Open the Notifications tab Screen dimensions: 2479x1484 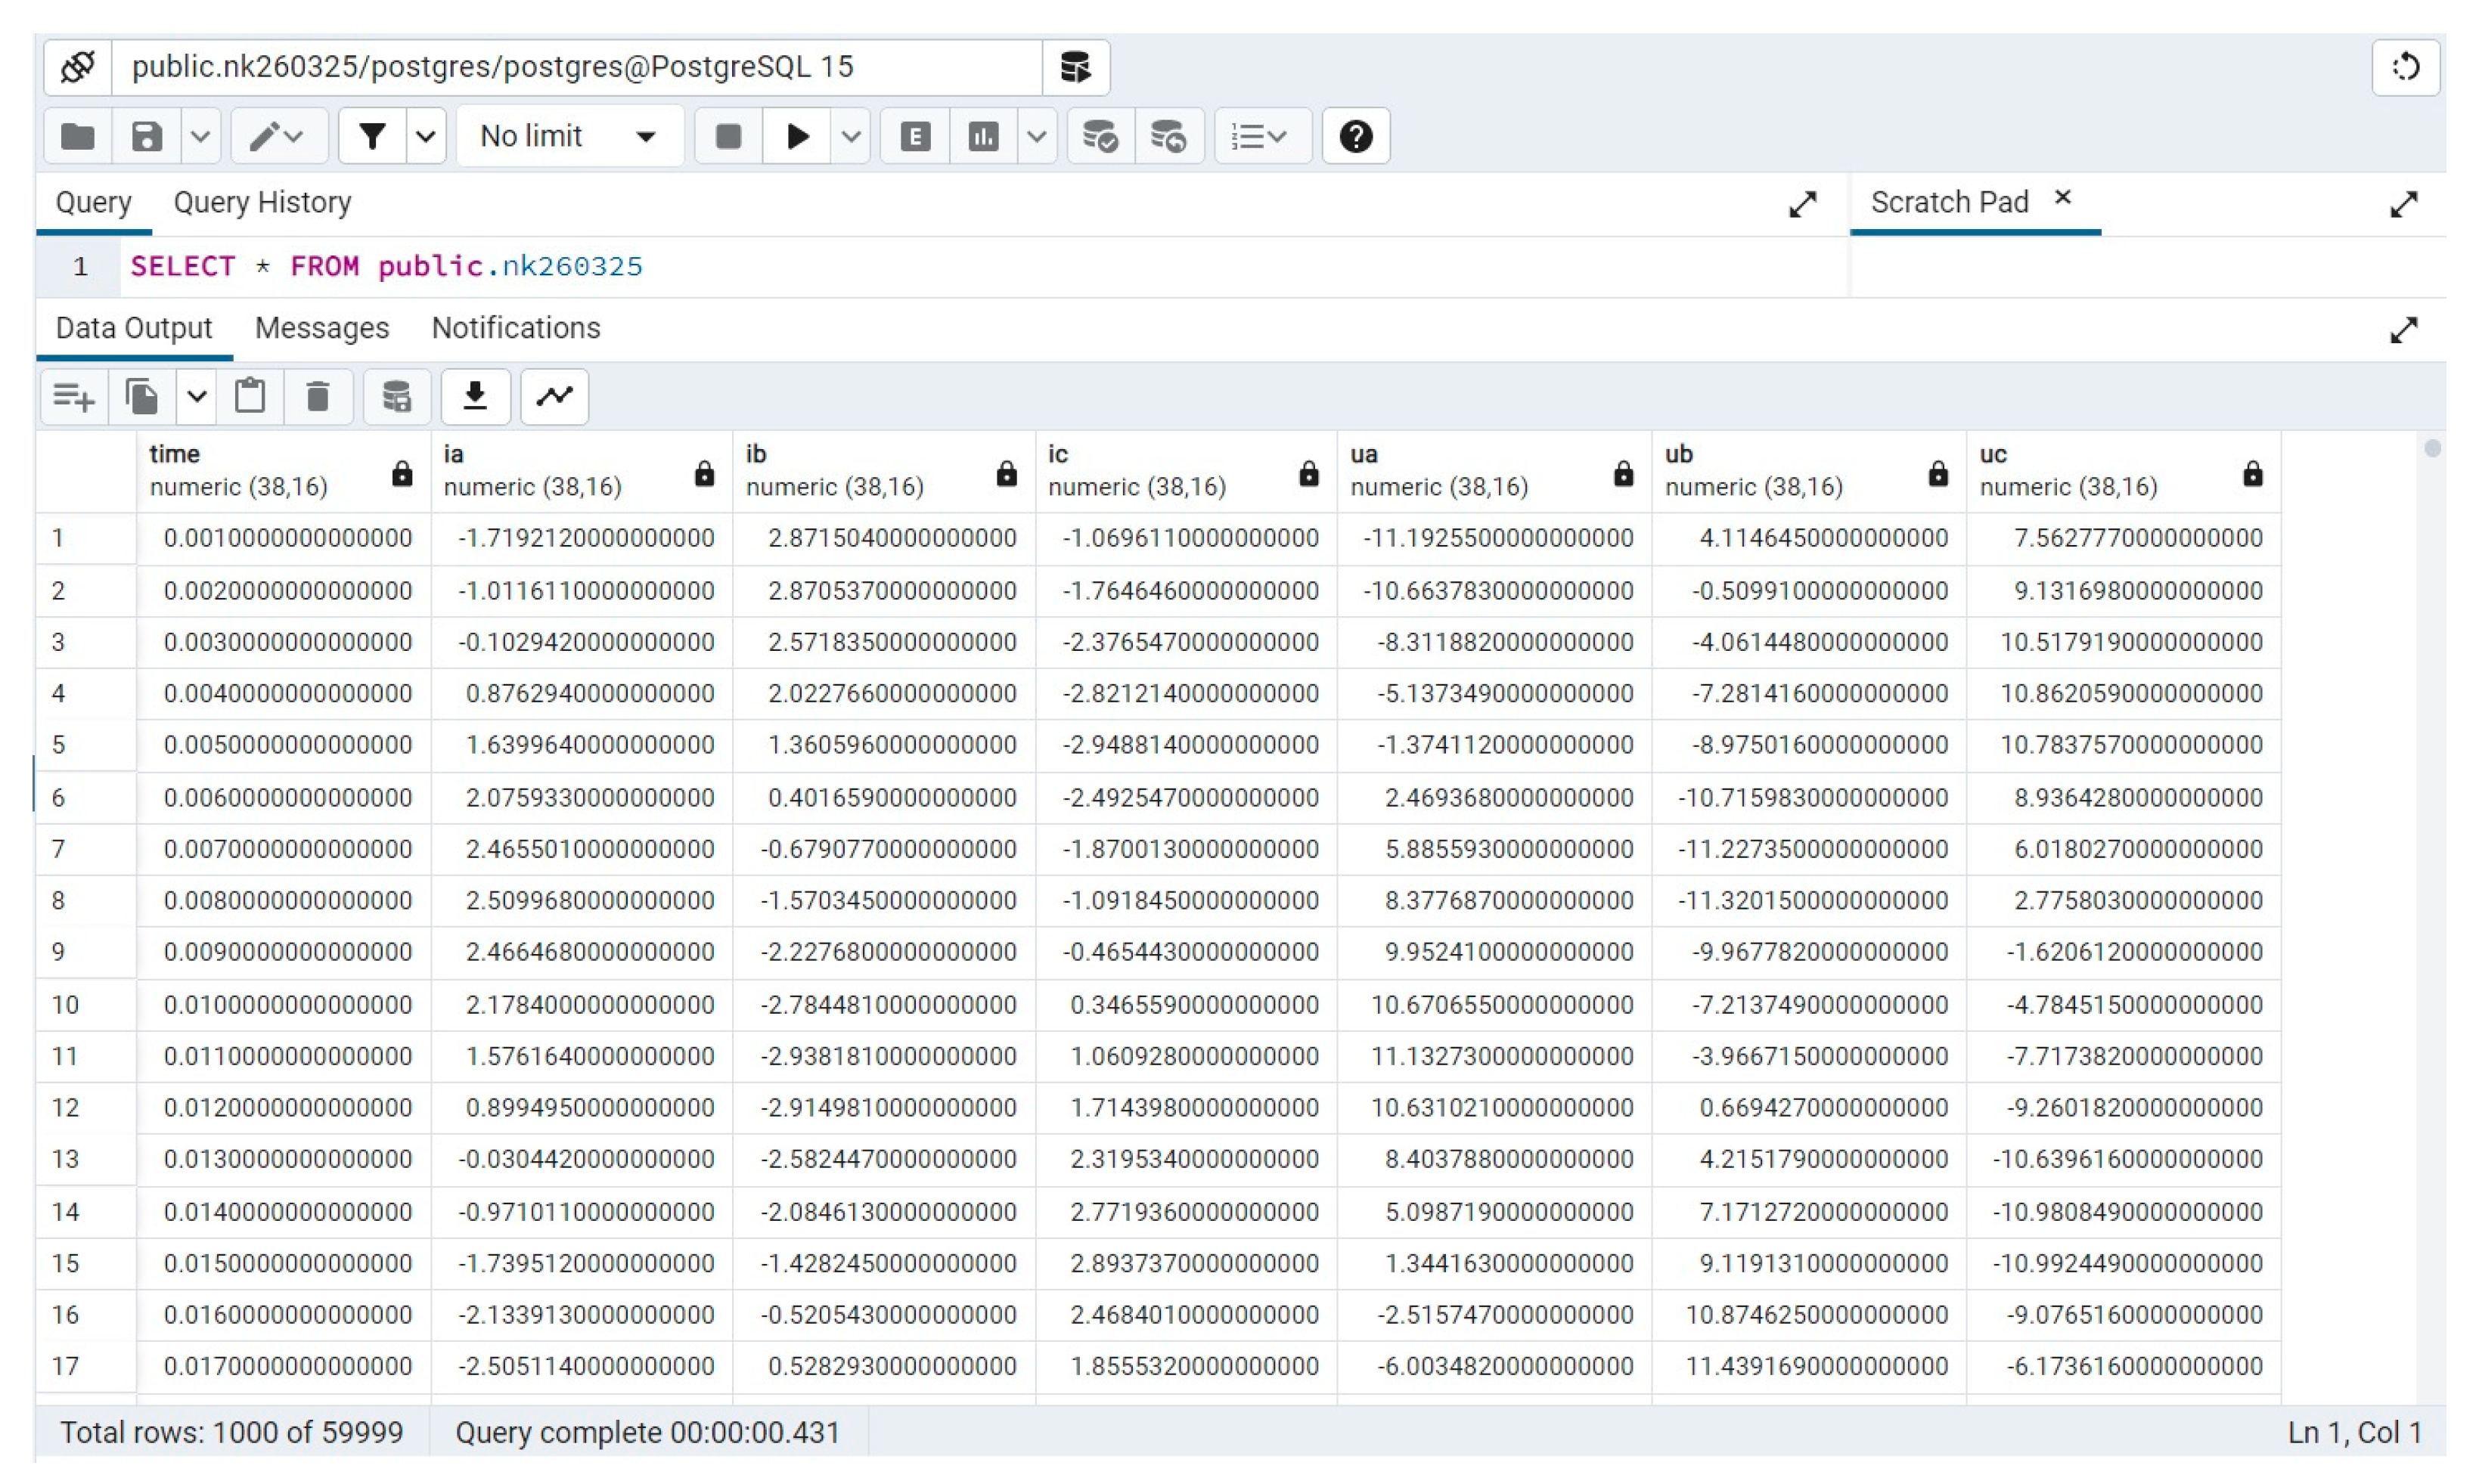pyautogui.click(x=515, y=328)
